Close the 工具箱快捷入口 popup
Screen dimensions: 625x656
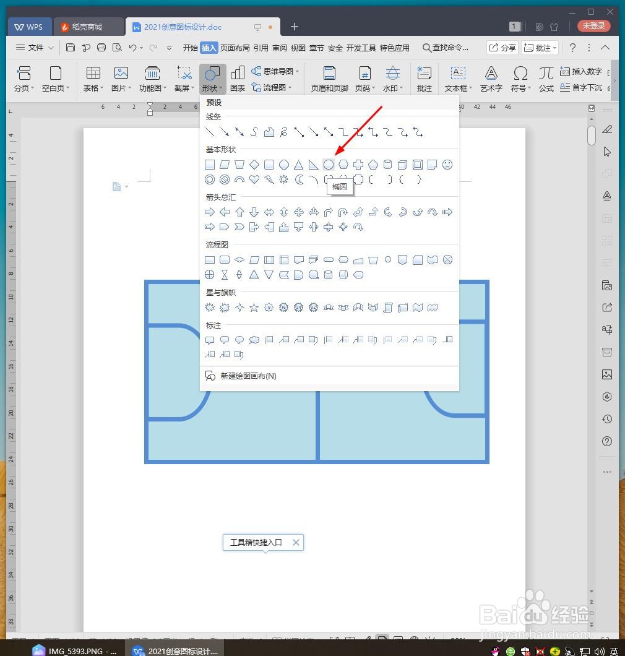point(296,542)
